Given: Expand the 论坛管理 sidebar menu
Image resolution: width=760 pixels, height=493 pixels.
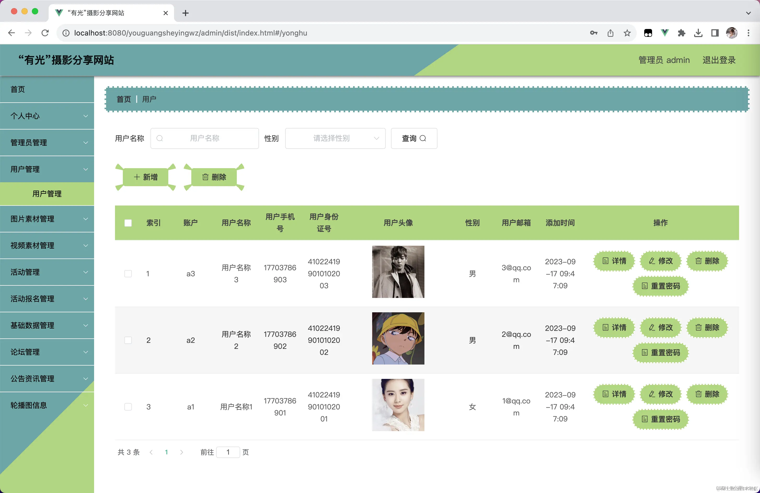Looking at the screenshot, I should click(47, 352).
